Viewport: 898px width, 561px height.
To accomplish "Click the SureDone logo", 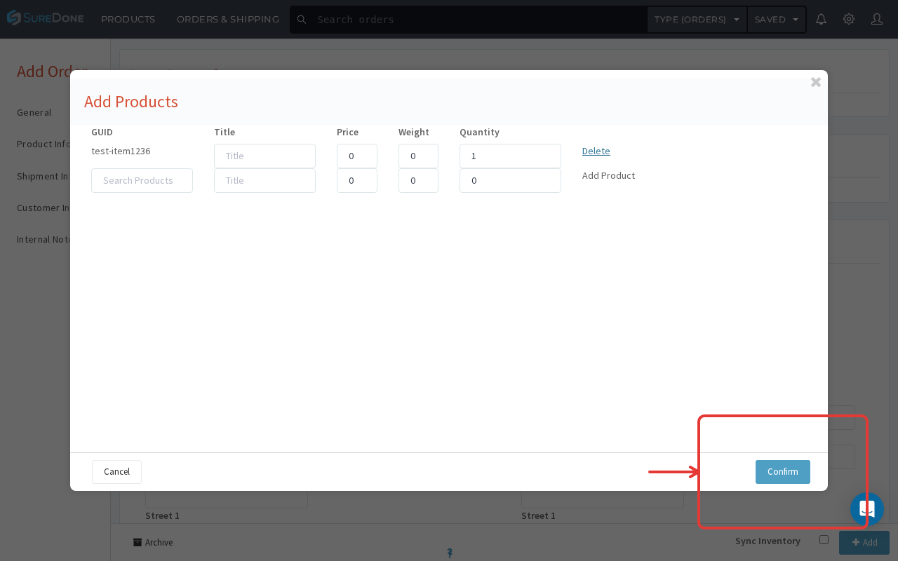I will 46,18.
